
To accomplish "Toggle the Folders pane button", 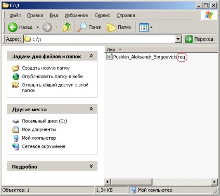I will tap(119, 27).
